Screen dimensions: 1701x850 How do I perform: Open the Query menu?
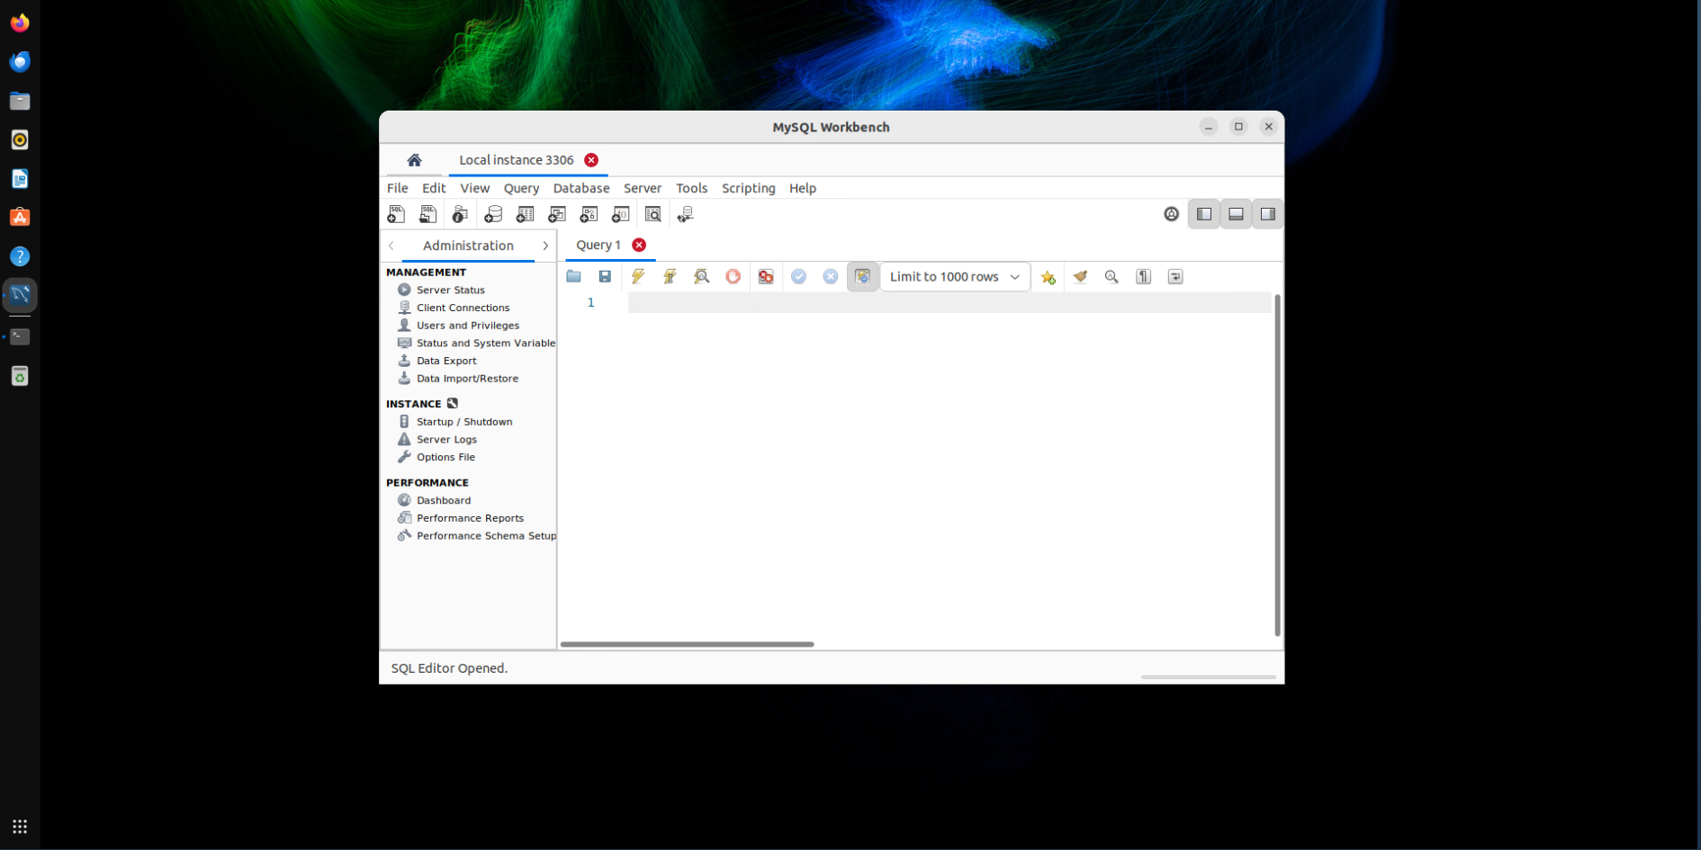[521, 188]
